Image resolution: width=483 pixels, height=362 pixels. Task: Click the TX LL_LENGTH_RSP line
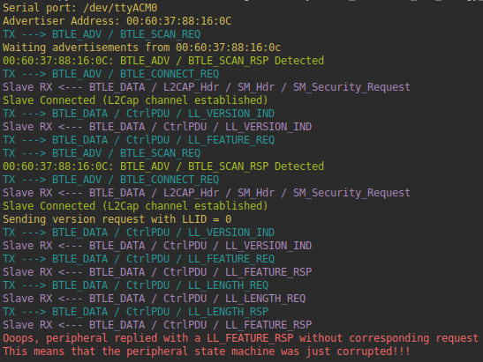pos(135,312)
